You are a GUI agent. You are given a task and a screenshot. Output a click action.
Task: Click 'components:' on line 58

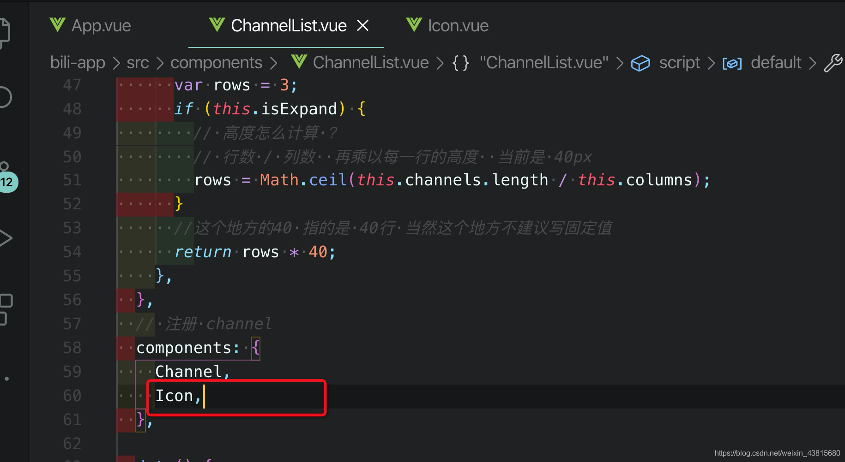click(x=188, y=348)
